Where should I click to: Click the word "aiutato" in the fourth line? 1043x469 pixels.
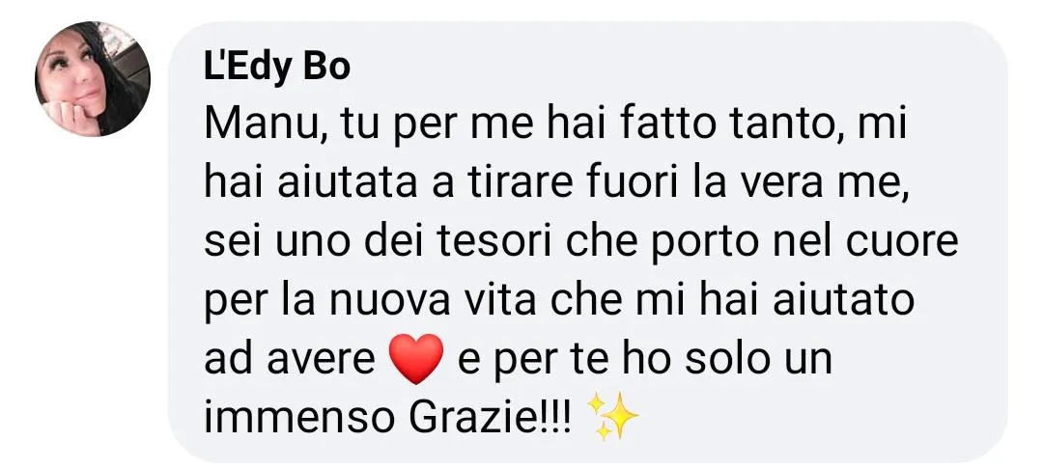(x=843, y=301)
